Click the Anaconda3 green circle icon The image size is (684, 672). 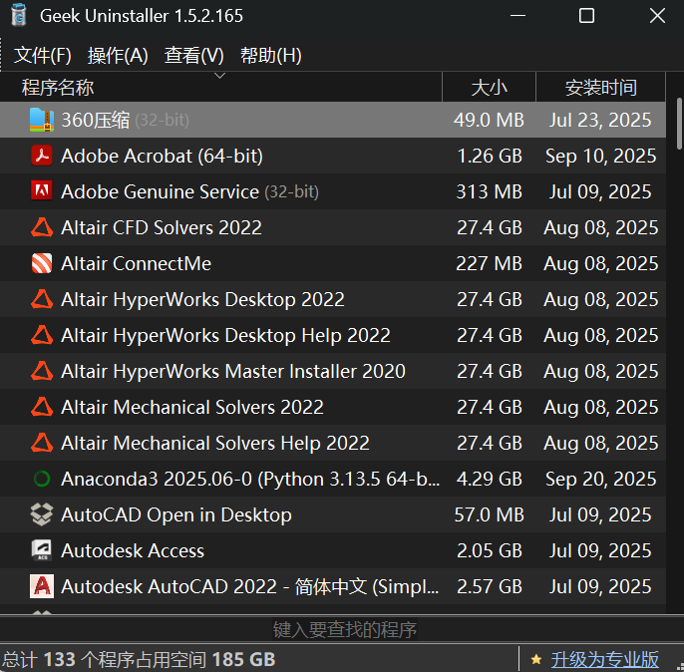pos(41,479)
